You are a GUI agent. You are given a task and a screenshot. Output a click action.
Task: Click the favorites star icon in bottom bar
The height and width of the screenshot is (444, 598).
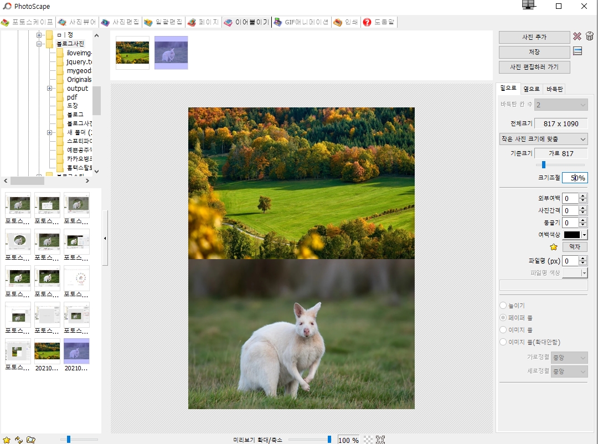7,440
